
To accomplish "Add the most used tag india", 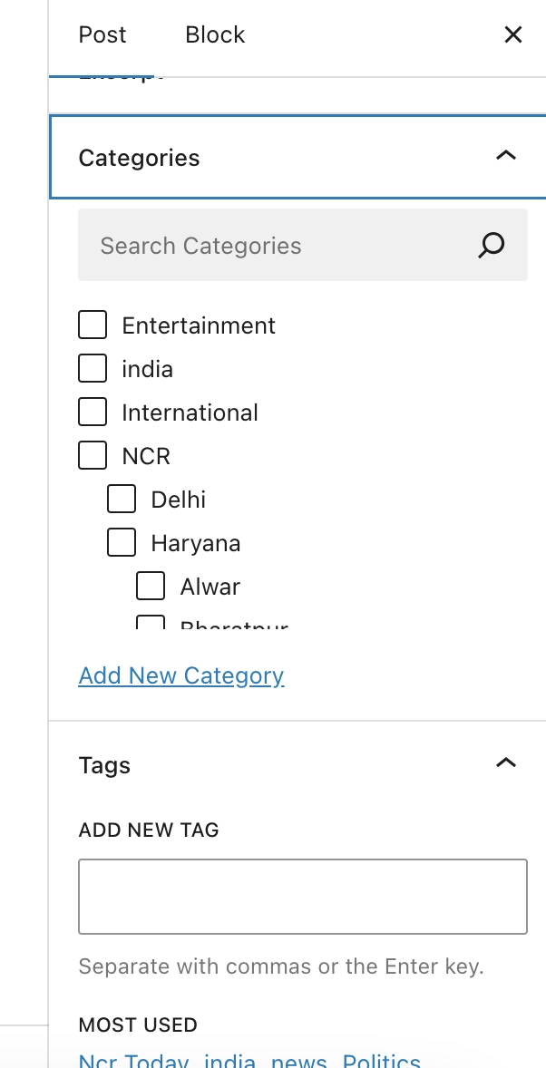I will (229, 1061).
